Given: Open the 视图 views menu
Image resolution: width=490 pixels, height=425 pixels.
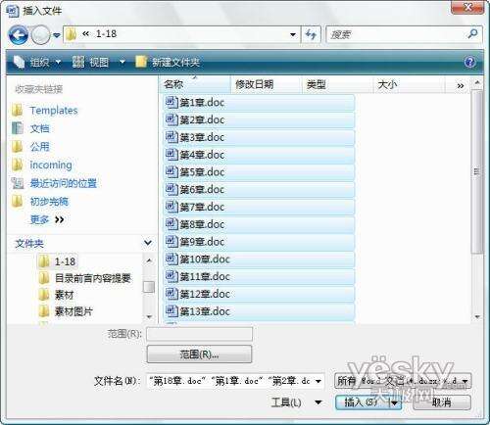Looking at the screenshot, I should point(90,62).
